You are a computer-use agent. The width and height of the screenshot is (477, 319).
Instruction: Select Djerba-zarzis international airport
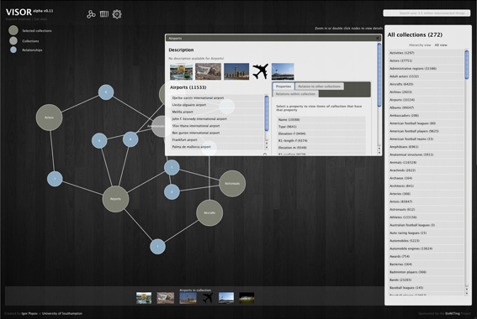point(217,97)
